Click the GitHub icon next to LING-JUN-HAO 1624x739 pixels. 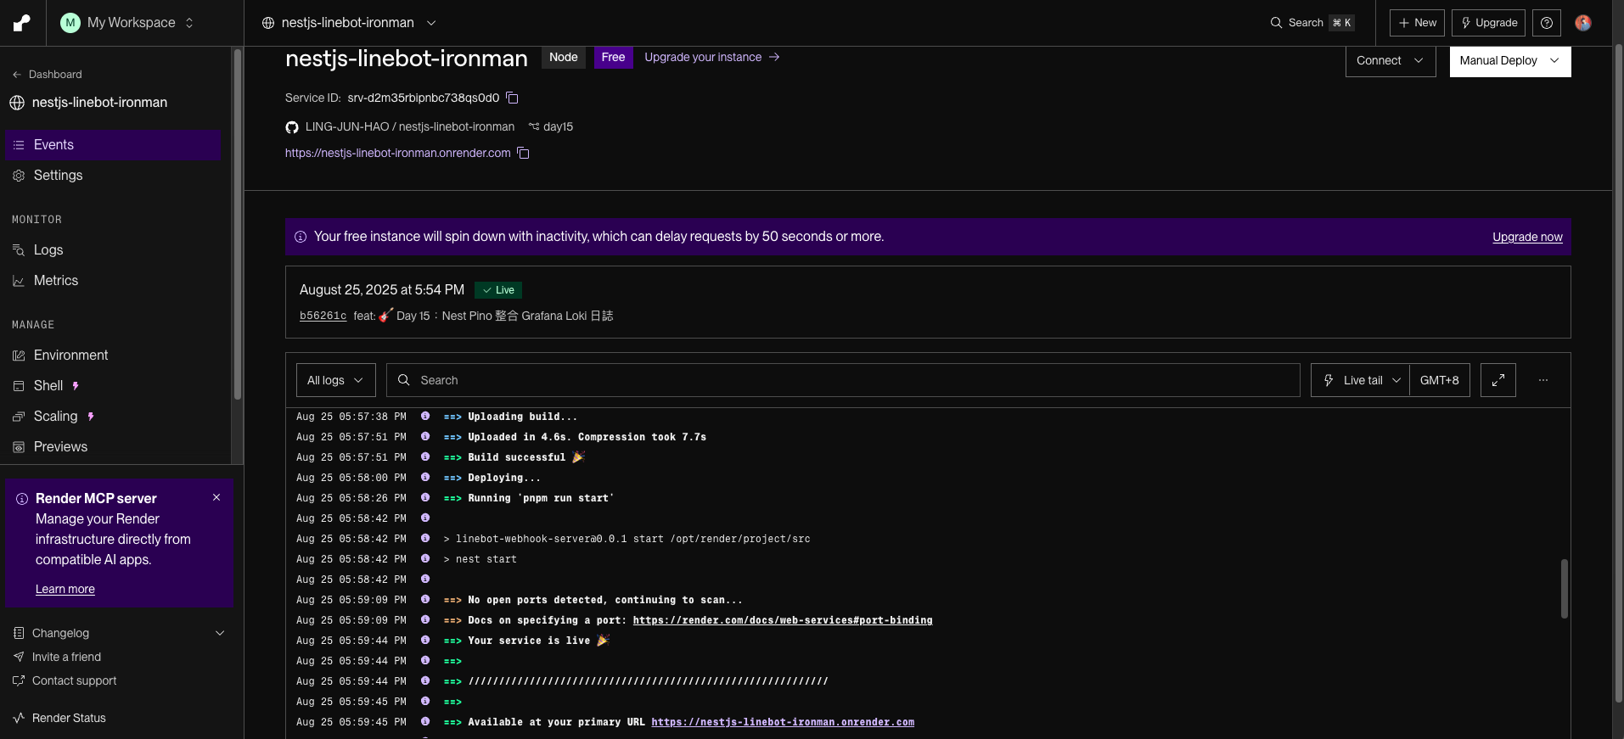292,127
